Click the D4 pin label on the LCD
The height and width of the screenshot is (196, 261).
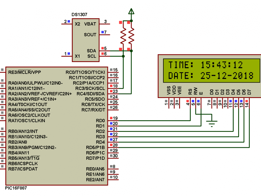(233, 92)
